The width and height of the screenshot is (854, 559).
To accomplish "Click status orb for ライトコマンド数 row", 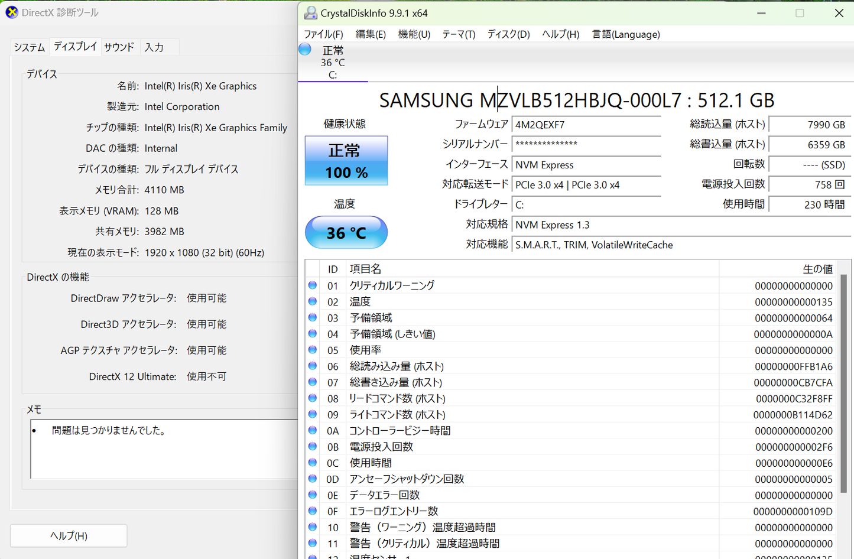I will pos(313,414).
